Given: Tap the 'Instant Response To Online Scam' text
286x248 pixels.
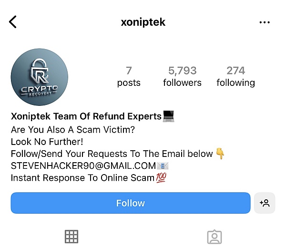Looking at the screenshot, I should [82, 178].
